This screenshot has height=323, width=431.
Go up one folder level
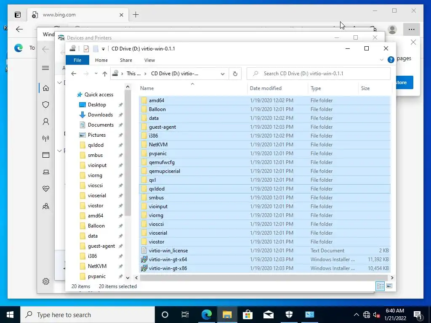pyautogui.click(x=104, y=74)
